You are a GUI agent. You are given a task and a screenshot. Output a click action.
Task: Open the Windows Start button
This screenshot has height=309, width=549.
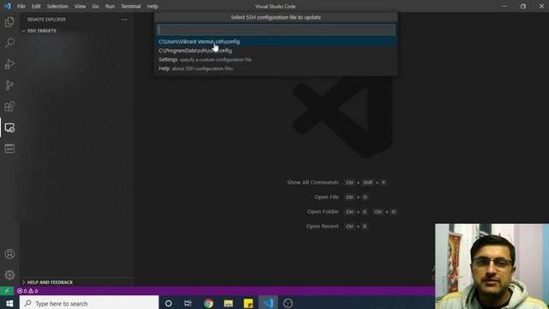pos(9,303)
